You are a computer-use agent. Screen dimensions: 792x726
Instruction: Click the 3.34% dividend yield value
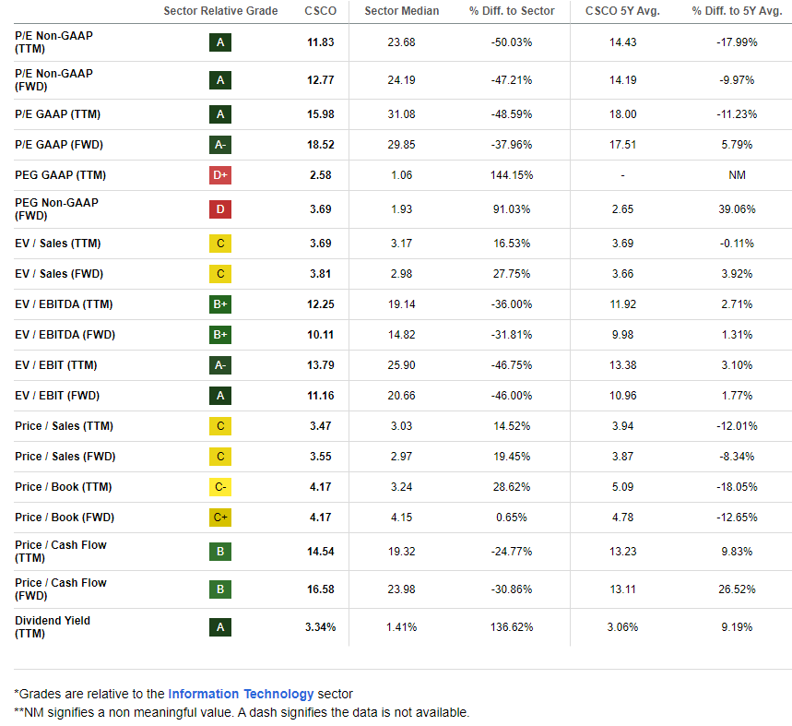(321, 627)
